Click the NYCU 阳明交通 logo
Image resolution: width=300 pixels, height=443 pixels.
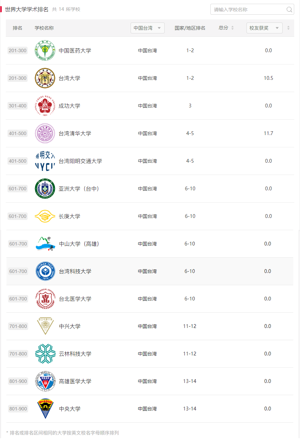click(45, 161)
